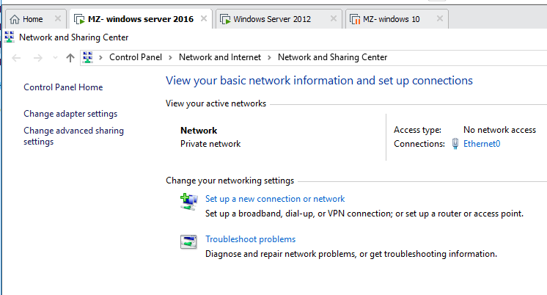547x295 pixels.
Task: Close the Home tab
Action: [x=58, y=18]
